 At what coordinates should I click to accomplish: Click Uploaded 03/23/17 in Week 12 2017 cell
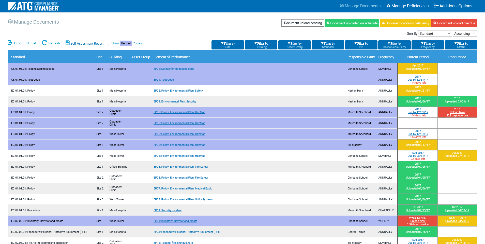click(x=457, y=221)
